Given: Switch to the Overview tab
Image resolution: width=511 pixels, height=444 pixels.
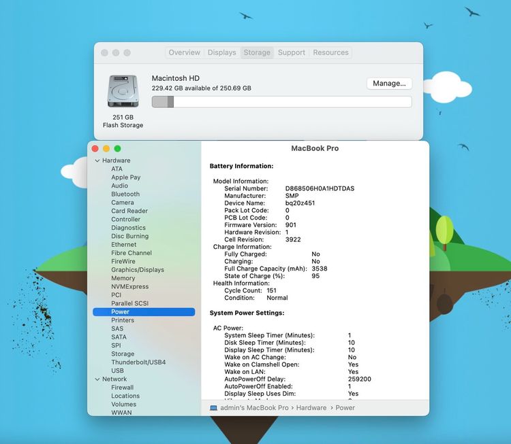Looking at the screenshot, I should pyautogui.click(x=185, y=52).
